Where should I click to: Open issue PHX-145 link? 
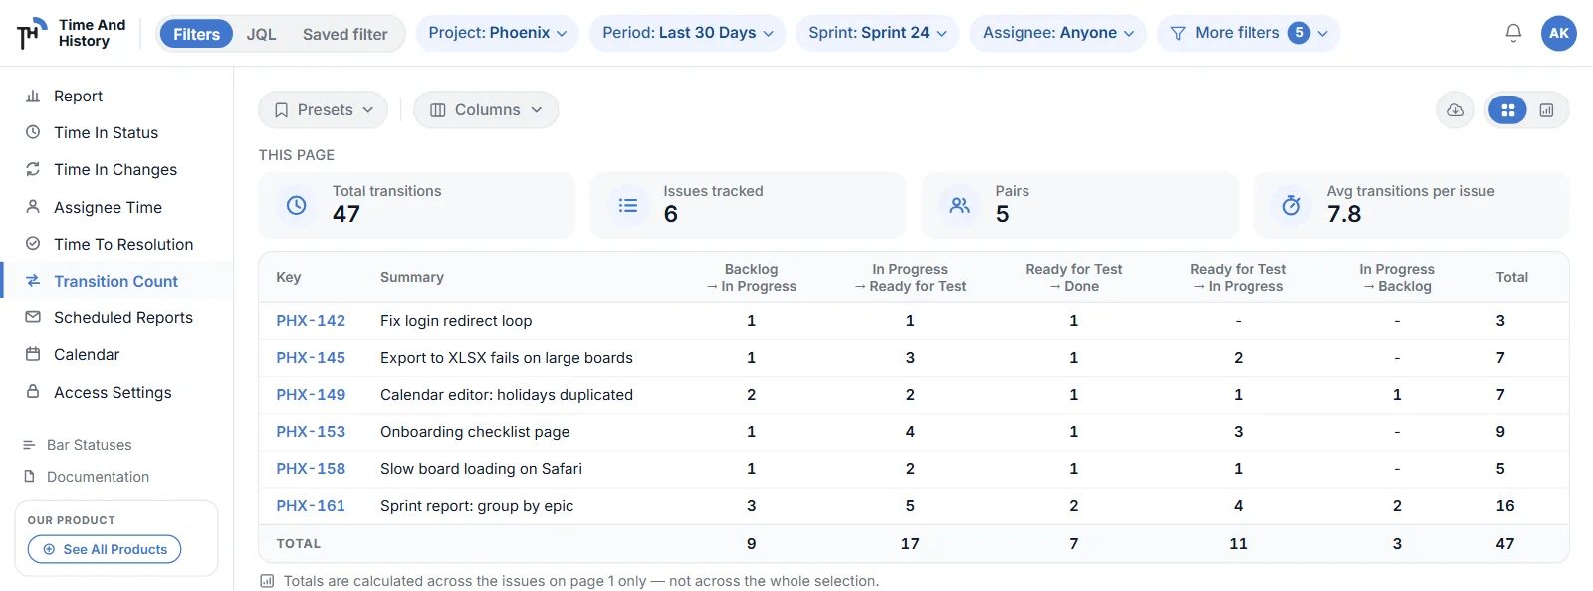(311, 358)
